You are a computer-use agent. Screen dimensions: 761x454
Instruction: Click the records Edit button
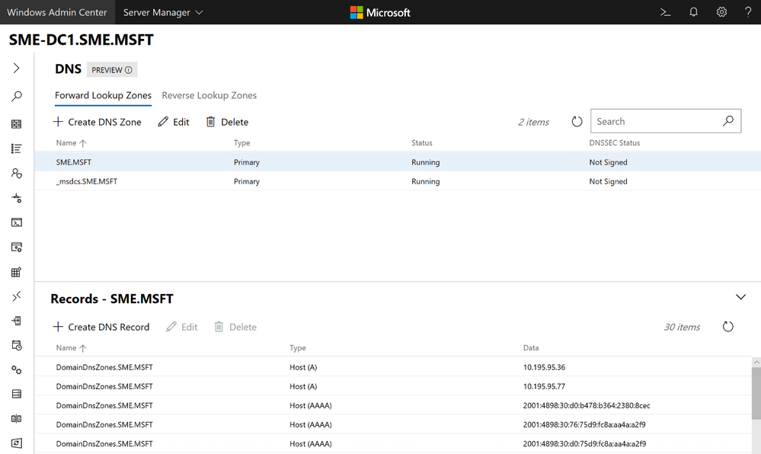[x=181, y=327]
